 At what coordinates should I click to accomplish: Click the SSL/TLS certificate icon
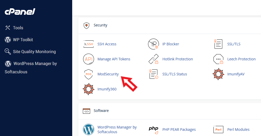pyautogui.click(x=218, y=44)
